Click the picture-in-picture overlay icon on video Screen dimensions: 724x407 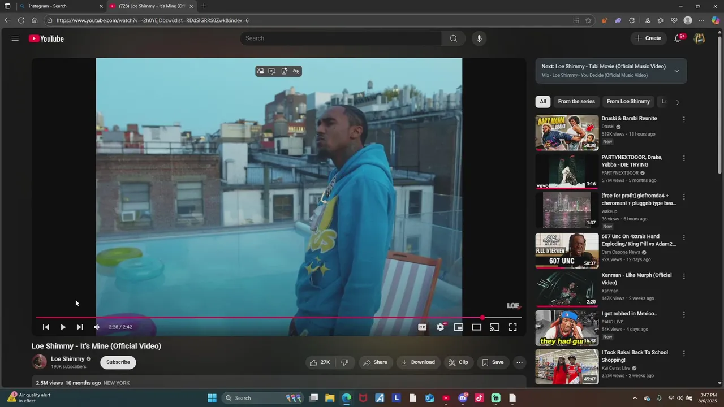260,71
